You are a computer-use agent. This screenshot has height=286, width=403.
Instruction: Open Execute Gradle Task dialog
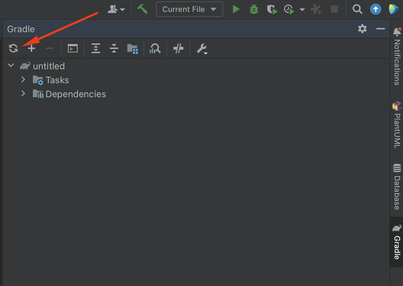[x=73, y=48]
